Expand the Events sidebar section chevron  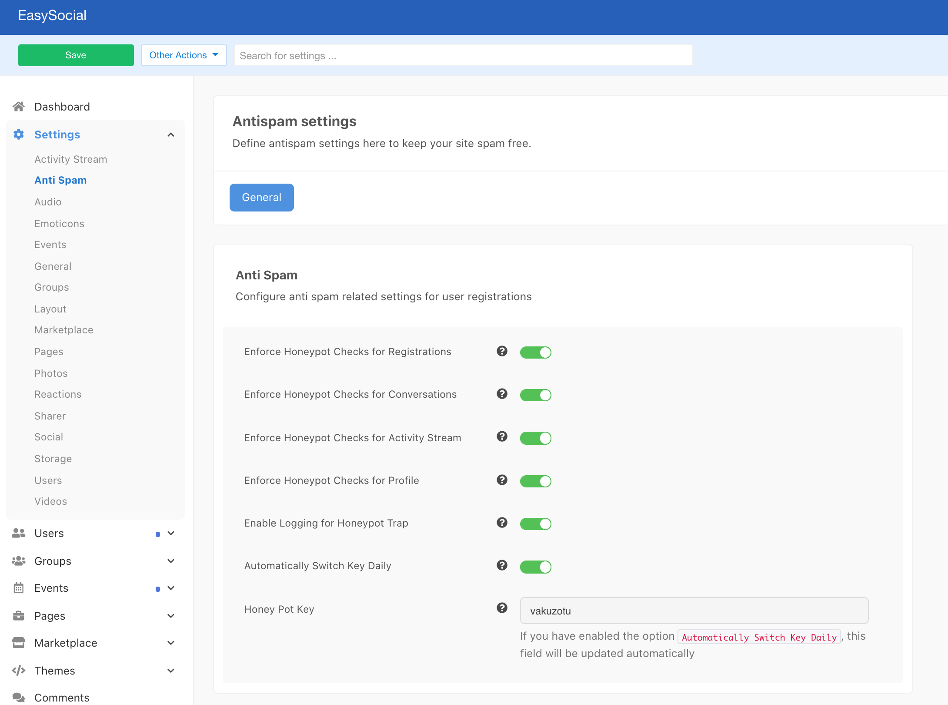coord(171,588)
